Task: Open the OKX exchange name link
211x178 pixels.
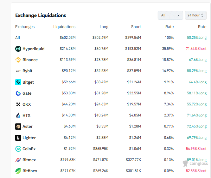Action: 27,104
